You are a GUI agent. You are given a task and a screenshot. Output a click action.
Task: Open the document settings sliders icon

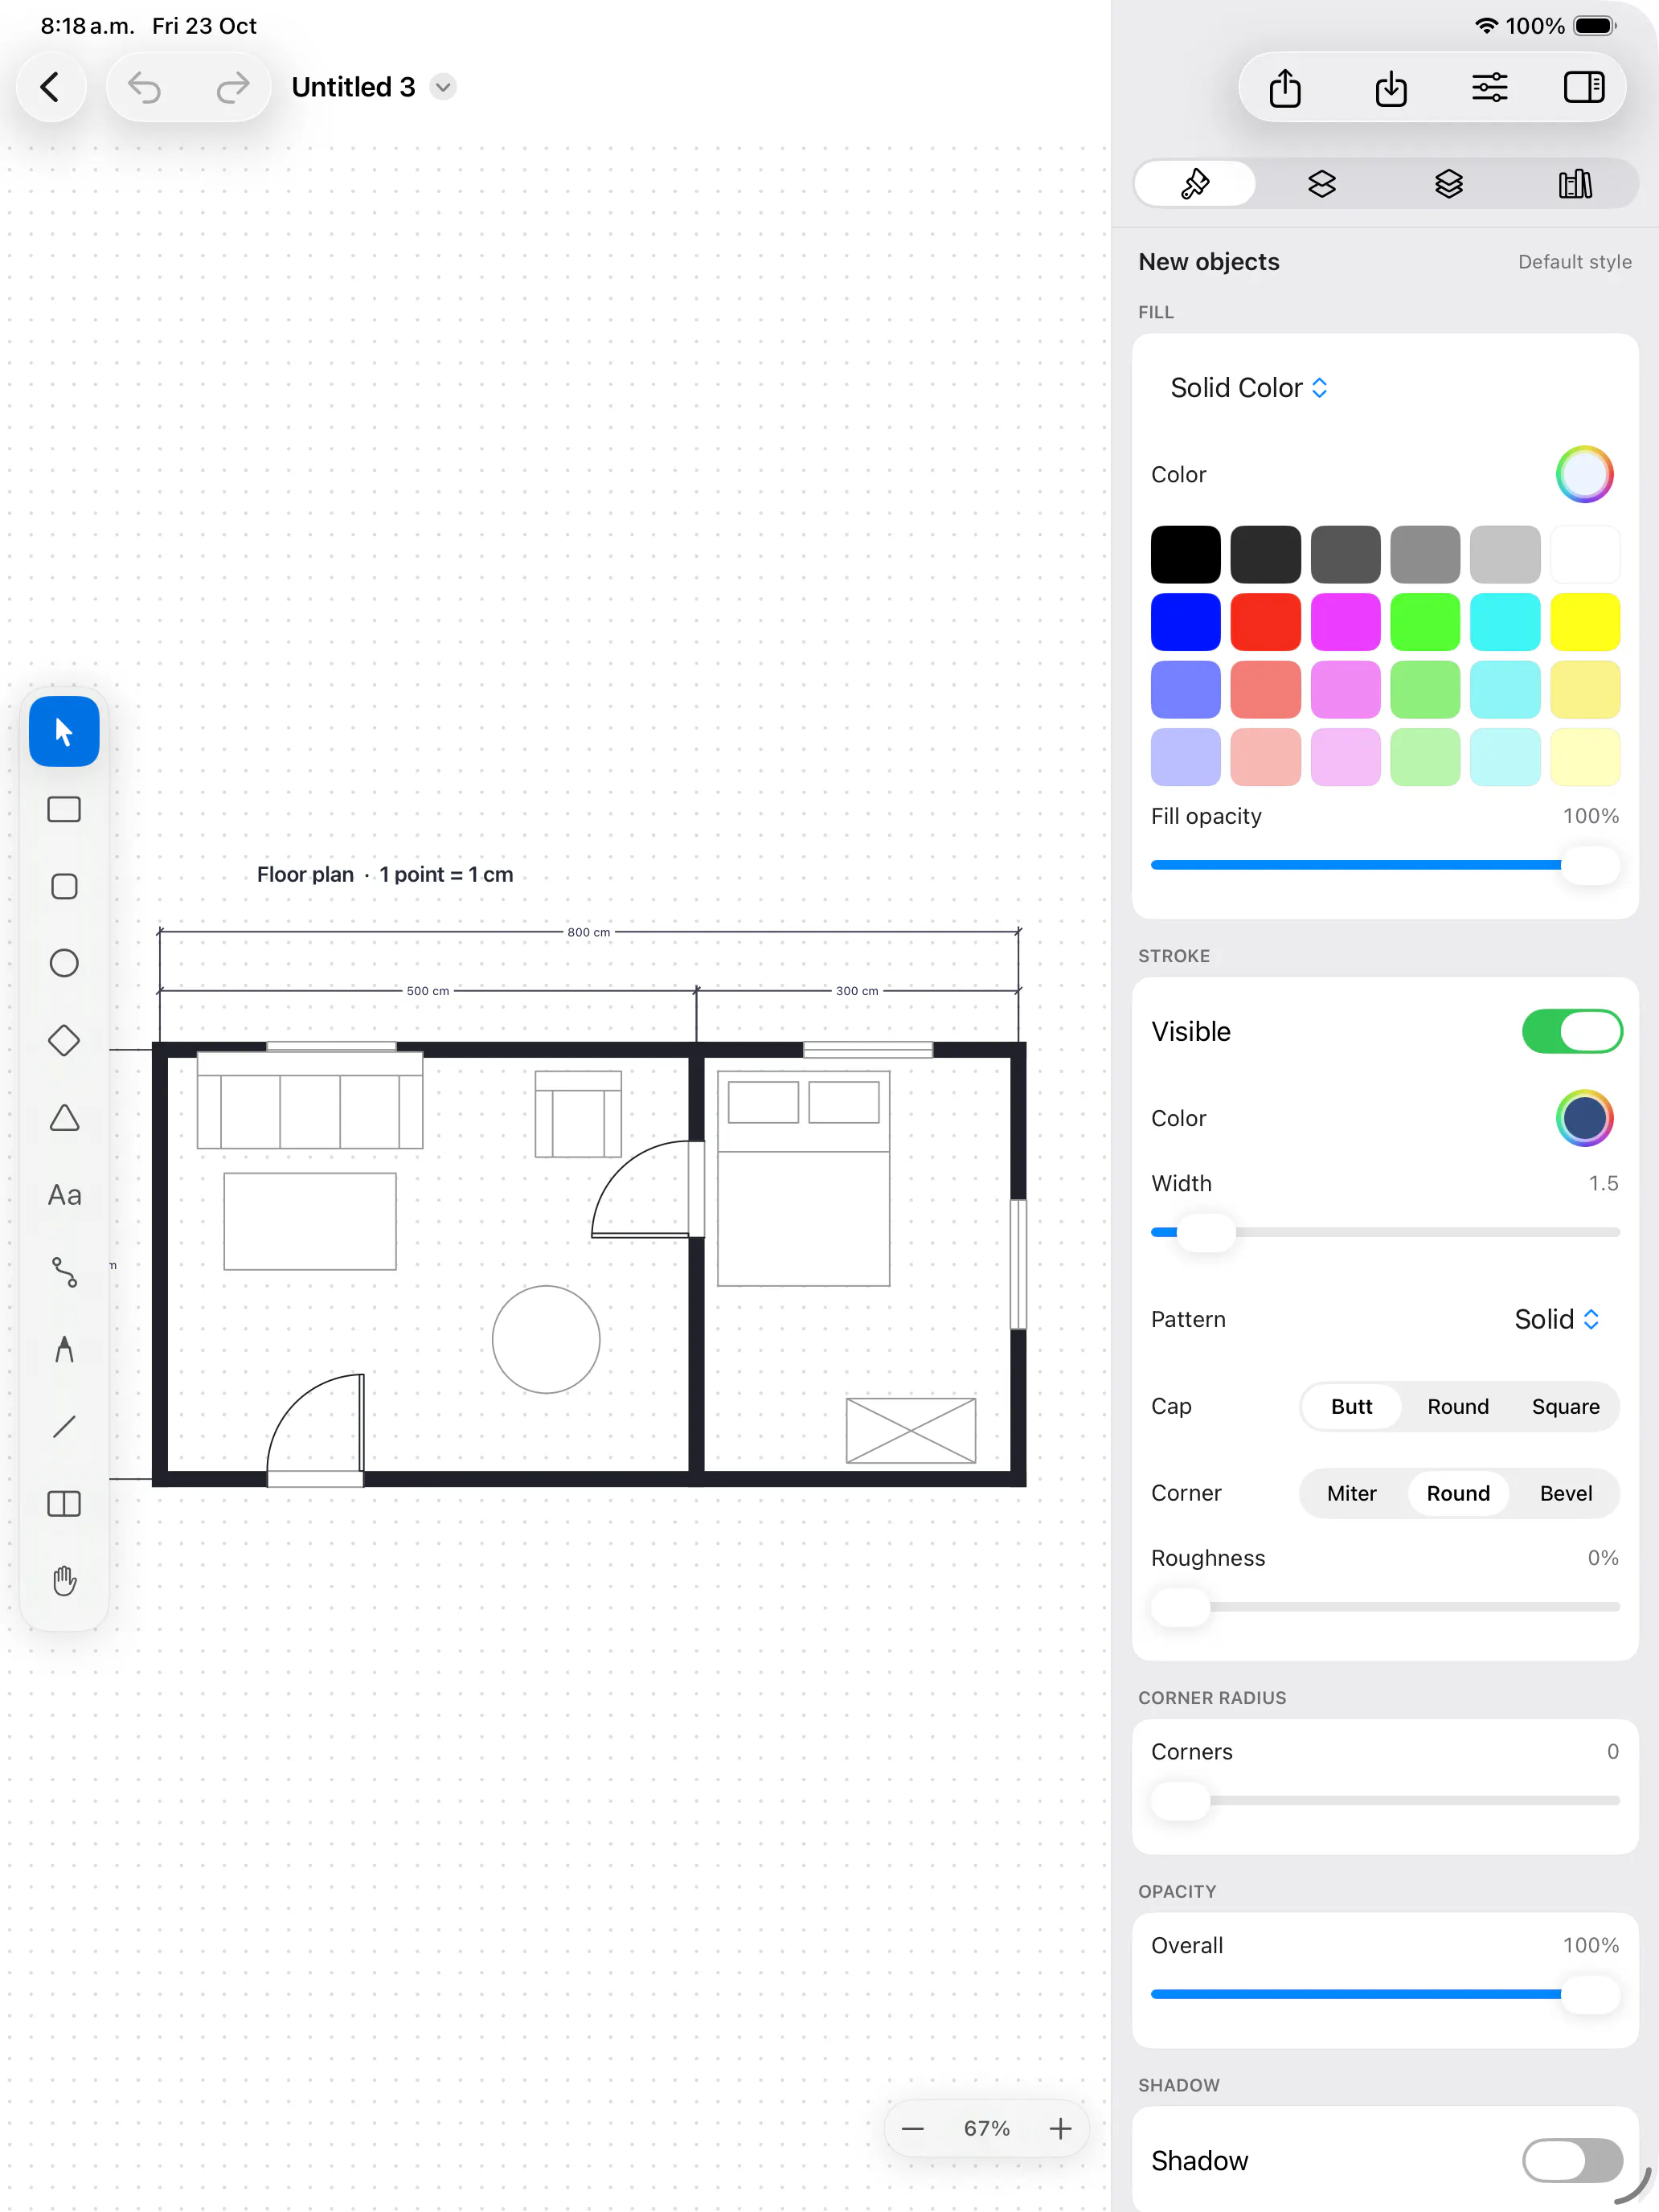point(1489,88)
